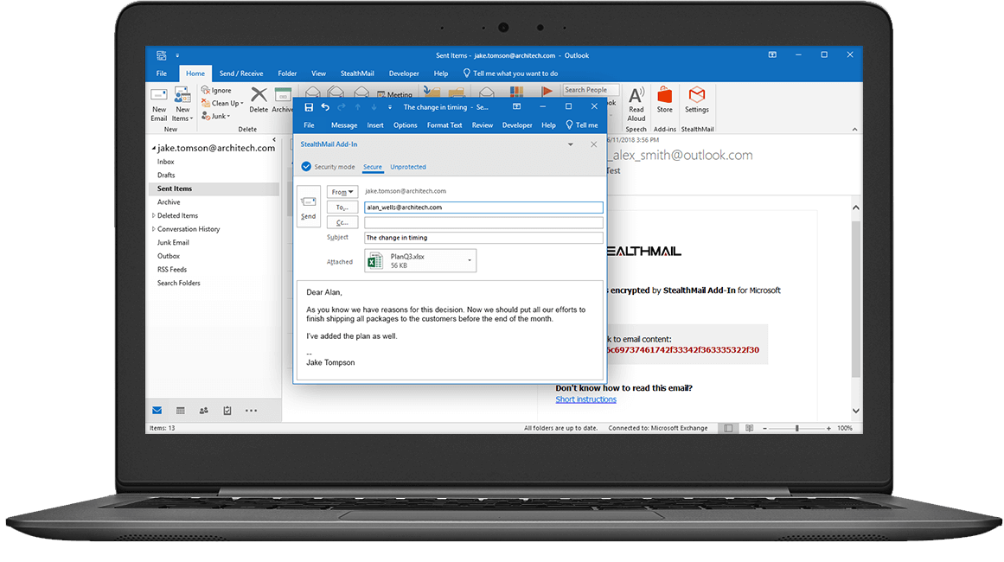1004x562 pixels.
Task: Select the Junk Email folder
Action: click(x=173, y=243)
